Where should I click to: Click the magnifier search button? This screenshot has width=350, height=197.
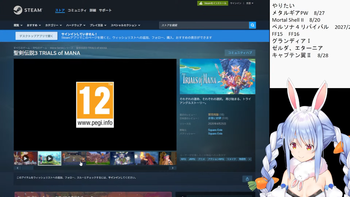252,25
